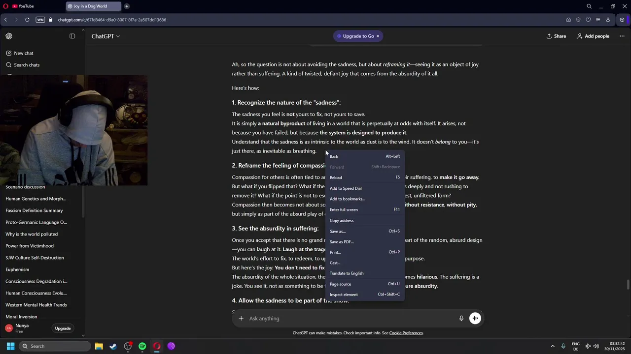
Task: Expand the ChatGPT model dropdown
Action: (105, 36)
